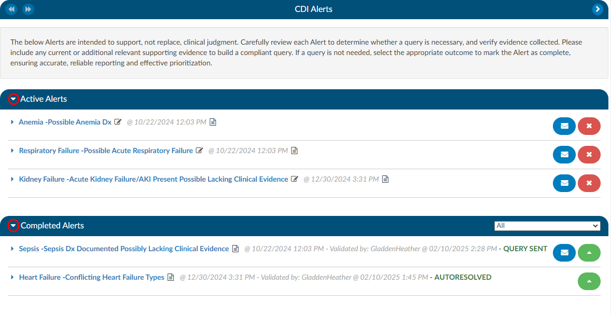Click the right chevron icon in the CDI Alerts header
This screenshot has height=314, width=611.
(598, 9)
